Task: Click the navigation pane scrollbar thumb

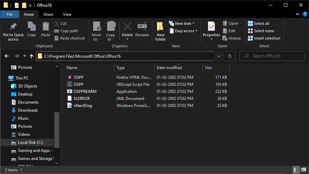Action: pyautogui.click(x=57, y=130)
